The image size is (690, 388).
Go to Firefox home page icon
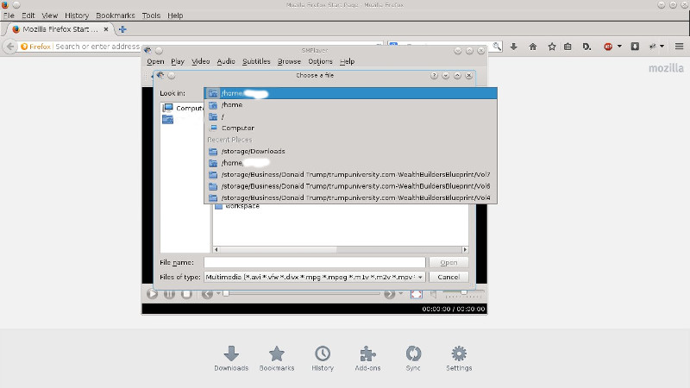tap(533, 47)
